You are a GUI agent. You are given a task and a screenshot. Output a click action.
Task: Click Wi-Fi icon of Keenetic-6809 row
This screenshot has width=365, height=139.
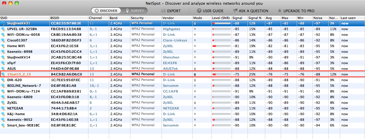3,97
